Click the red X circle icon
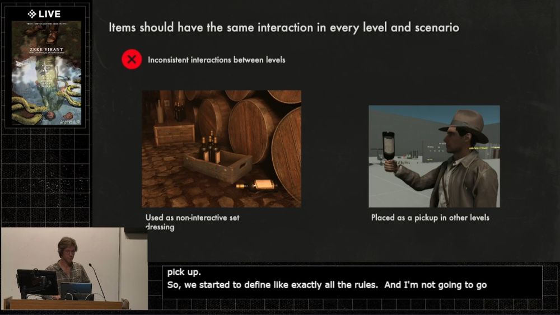 point(132,59)
